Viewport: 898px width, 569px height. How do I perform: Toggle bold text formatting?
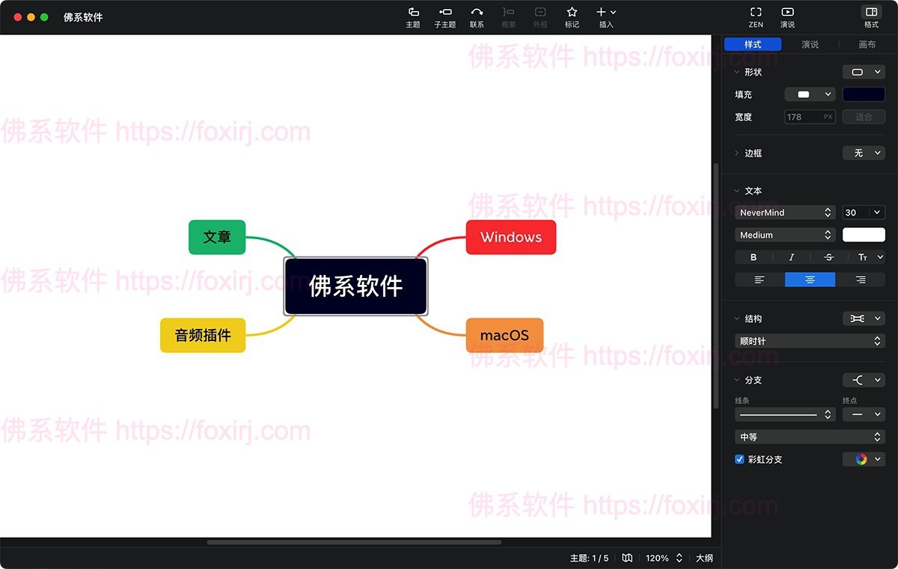click(754, 257)
